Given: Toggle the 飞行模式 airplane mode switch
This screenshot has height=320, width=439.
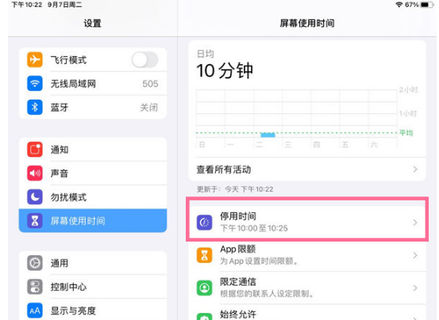Looking at the screenshot, I should click(144, 59).
